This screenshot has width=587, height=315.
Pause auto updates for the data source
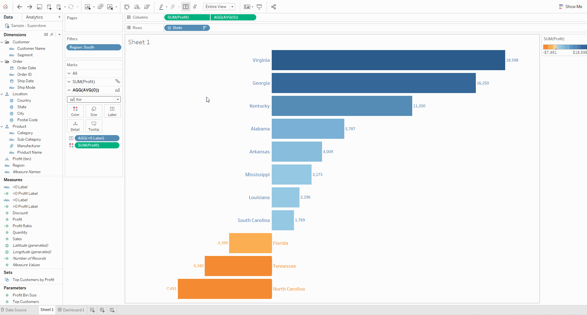59,6
